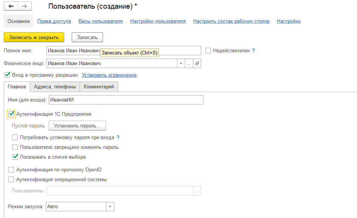Enable Аутентификация по протоколу OpenID
357x218 pixels.
11,170
